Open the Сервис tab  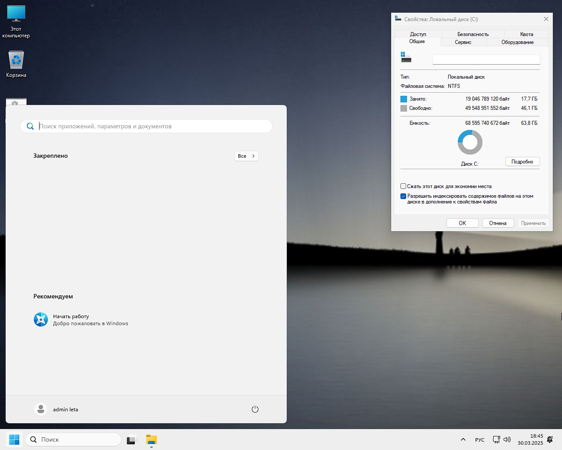pos(463,42)
